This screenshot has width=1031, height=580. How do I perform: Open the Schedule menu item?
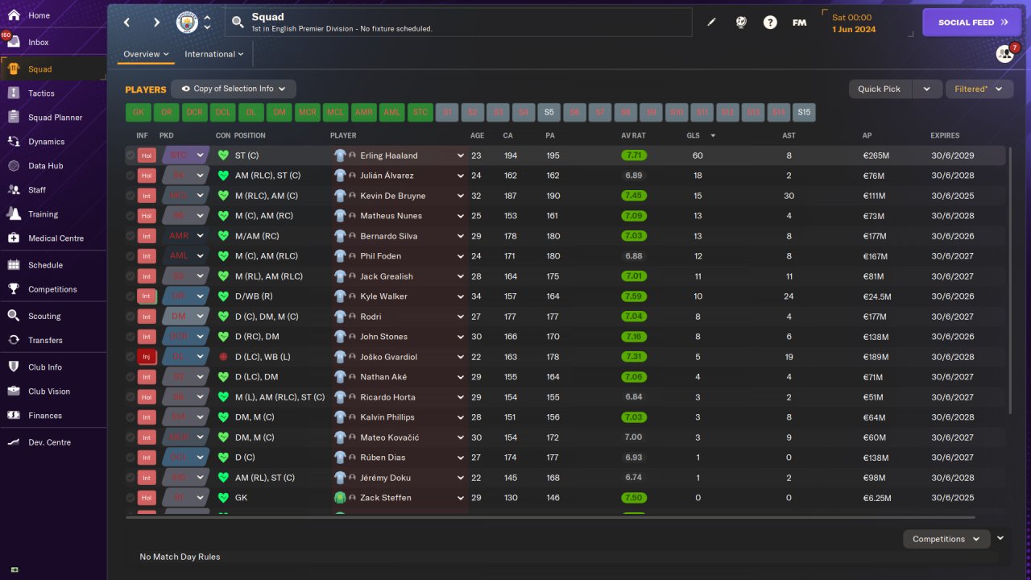[x=45, y=265]
